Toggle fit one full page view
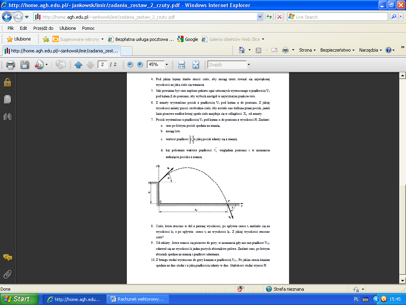 [195, 64]
